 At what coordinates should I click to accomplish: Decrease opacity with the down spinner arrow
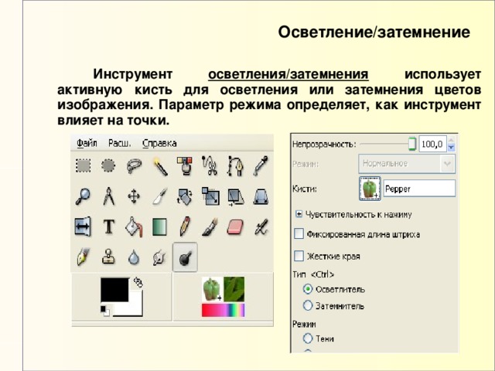451,148
